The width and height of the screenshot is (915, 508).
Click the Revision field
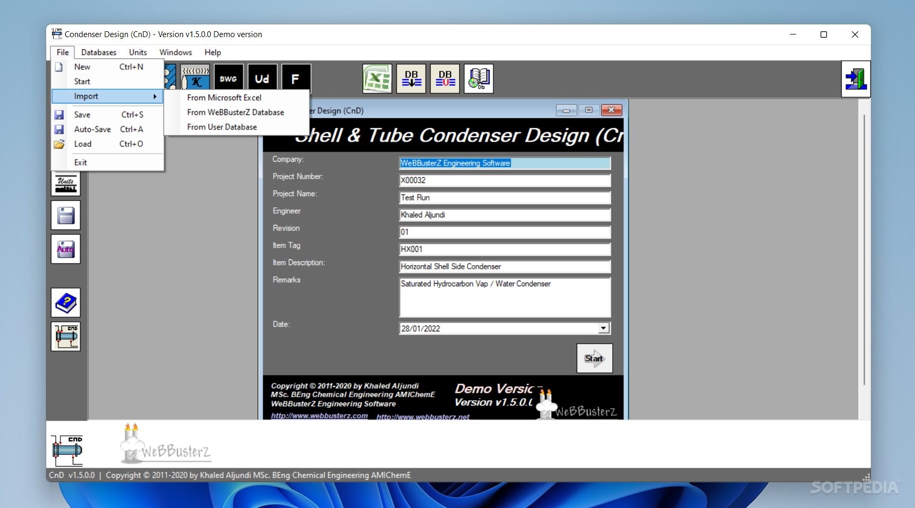pyautogui.click(x=505, y=232)
